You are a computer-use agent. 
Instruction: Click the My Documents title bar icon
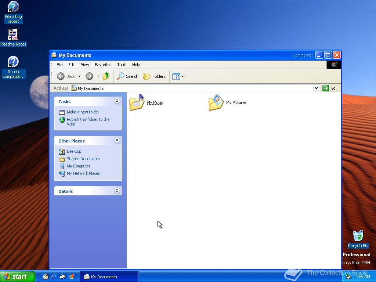coord(54,55)
